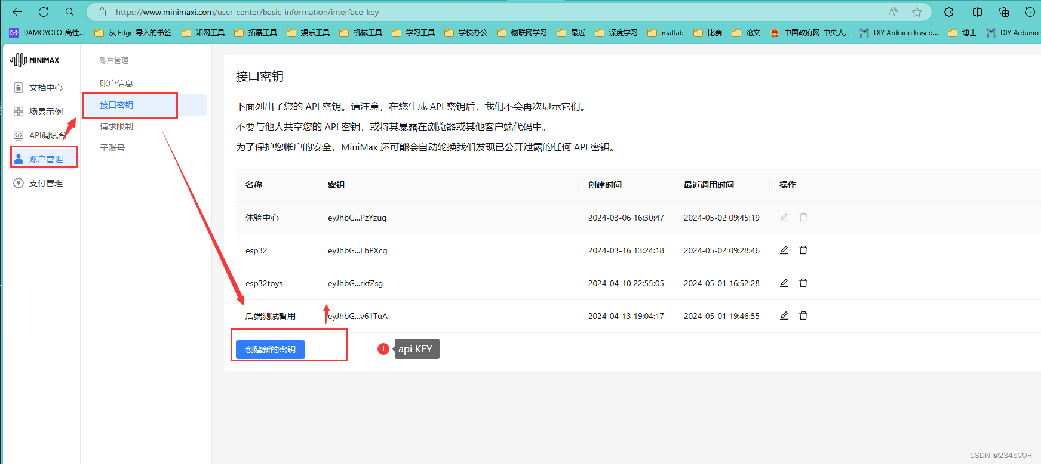Open the DIY Arduino based... bookmark
This screenshot has height=464, width=1041.
click(899, 33)
